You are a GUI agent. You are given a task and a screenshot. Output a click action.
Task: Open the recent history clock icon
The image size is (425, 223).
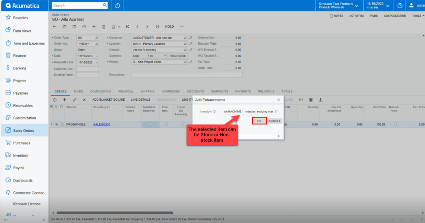[x=117, y=6]
